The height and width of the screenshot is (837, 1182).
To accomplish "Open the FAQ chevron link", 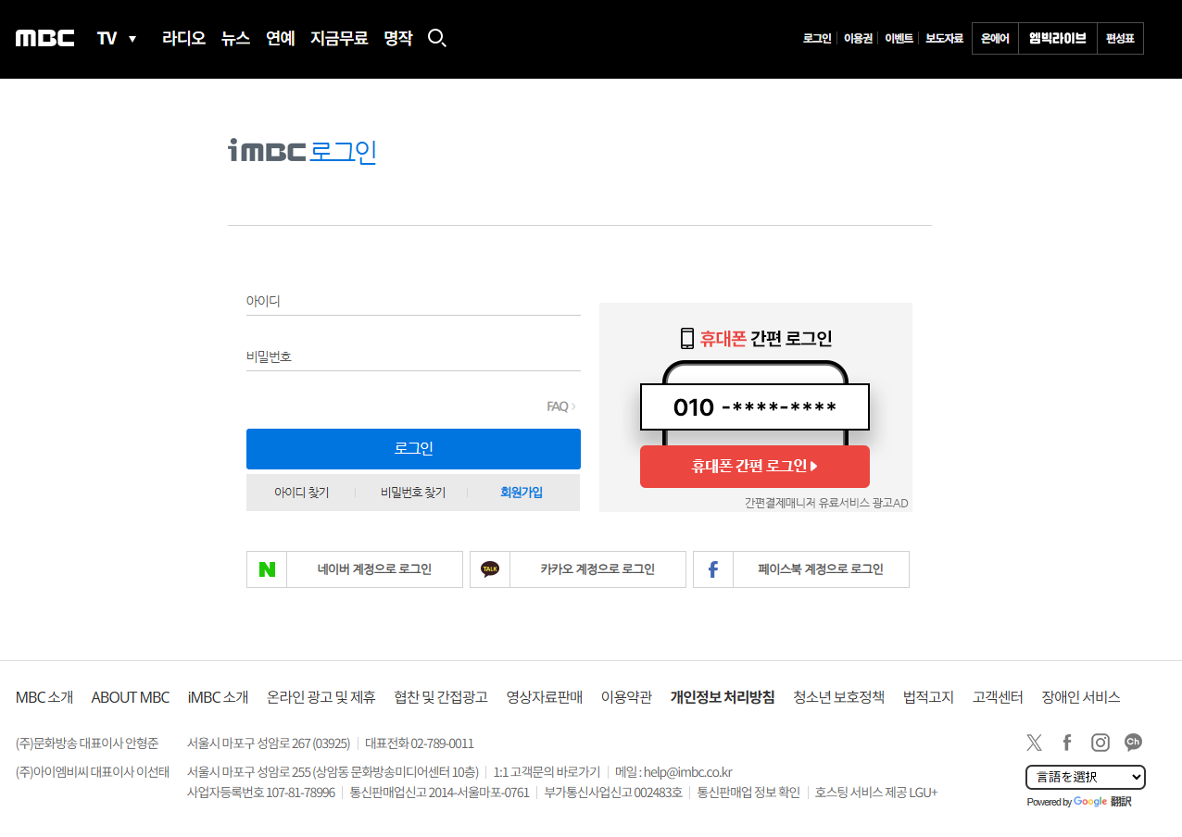I will (x=561, y=406).
